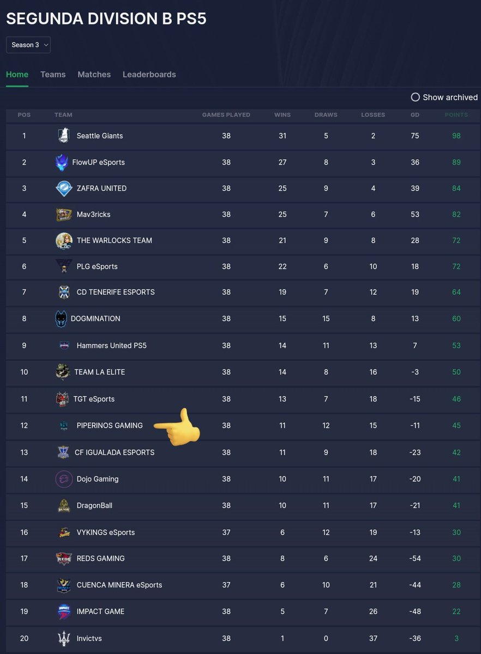This screenshot has width=481, height=654.
Task: Open the CF IGUALADA ESPORTS link
Action: pyautogui.click(x=115, y=452)
